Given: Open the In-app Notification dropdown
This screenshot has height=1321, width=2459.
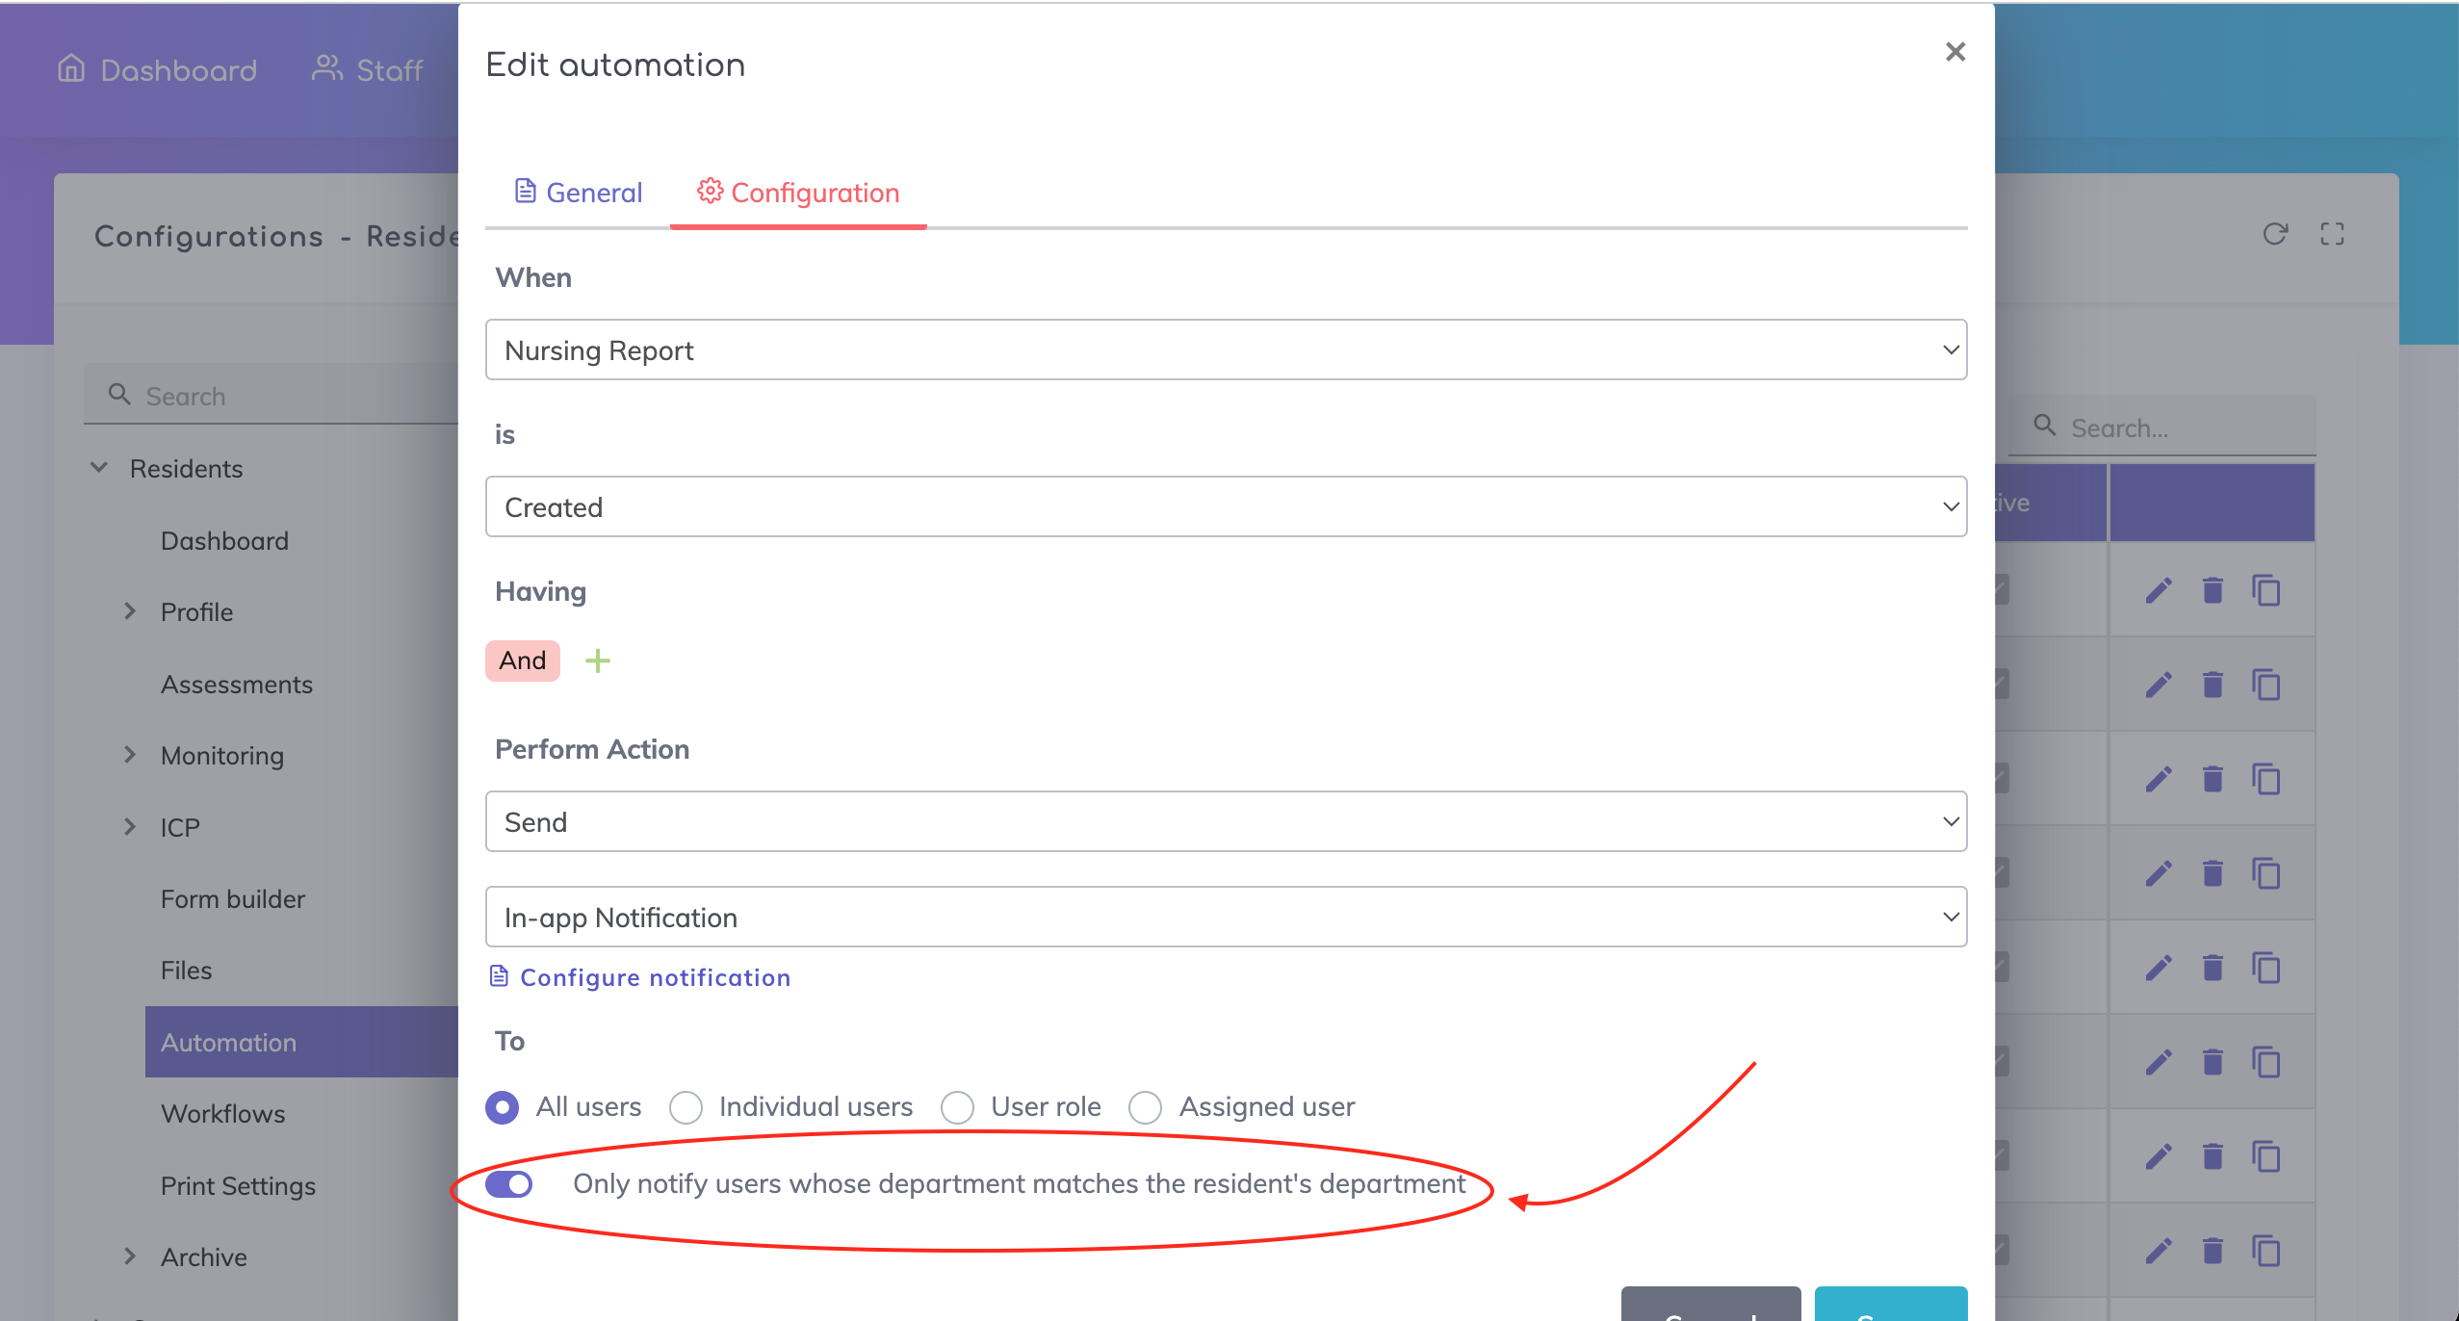Looking at the screenshot, I should point(1225,917).
